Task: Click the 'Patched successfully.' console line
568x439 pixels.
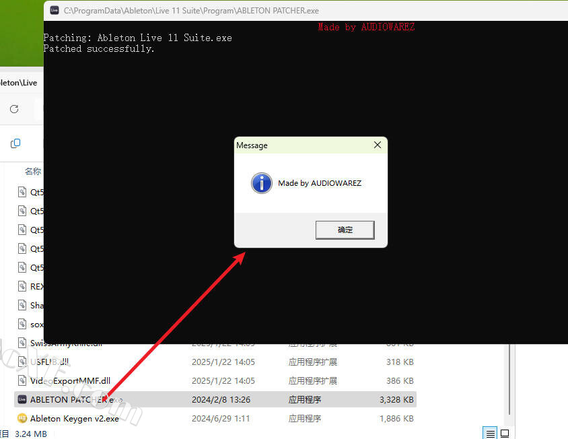Action: click(99, 48)
